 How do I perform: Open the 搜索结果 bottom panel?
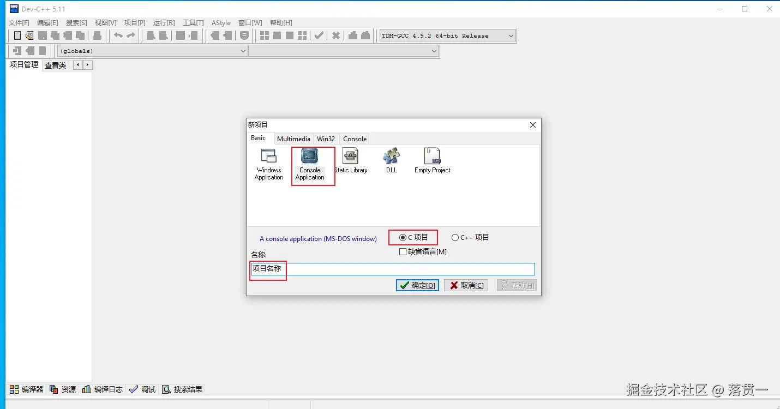182,389
